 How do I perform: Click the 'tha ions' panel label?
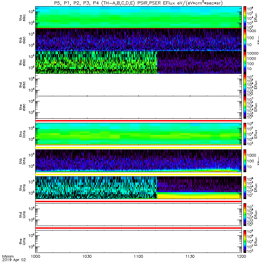[x=22, y=134]
